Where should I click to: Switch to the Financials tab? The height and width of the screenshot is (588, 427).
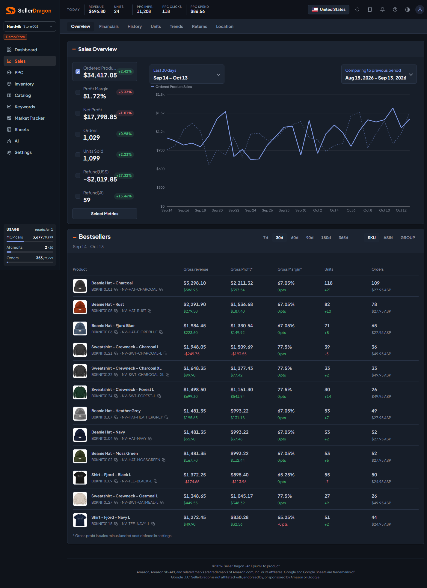pyautogui.click(x=109, y=26)
